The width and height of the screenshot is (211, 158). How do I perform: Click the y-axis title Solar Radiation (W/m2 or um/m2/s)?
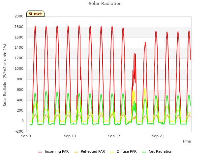(5, 75)
